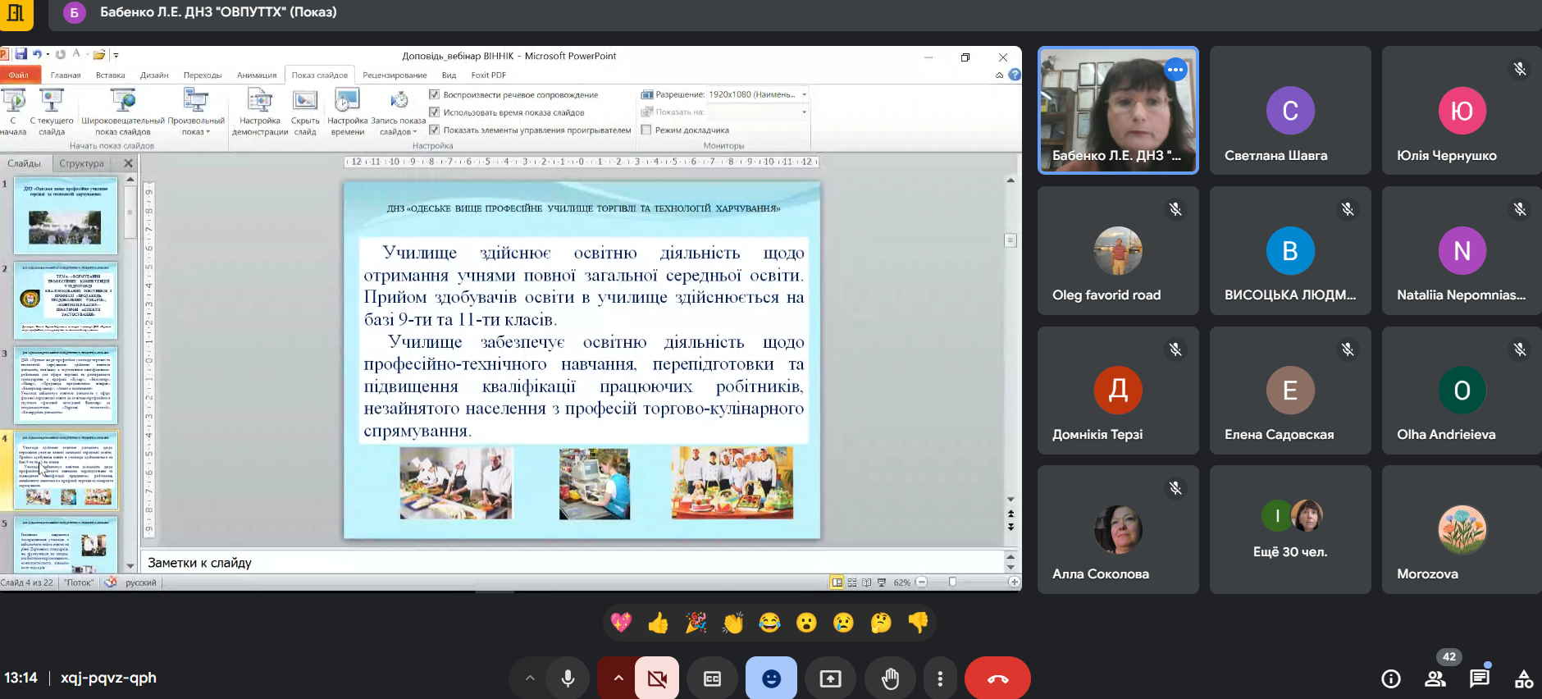The height and width of the screenshot is (699, 1542).
Task: Expand audio settings arrow beside microphone
Action: (530, 678)
